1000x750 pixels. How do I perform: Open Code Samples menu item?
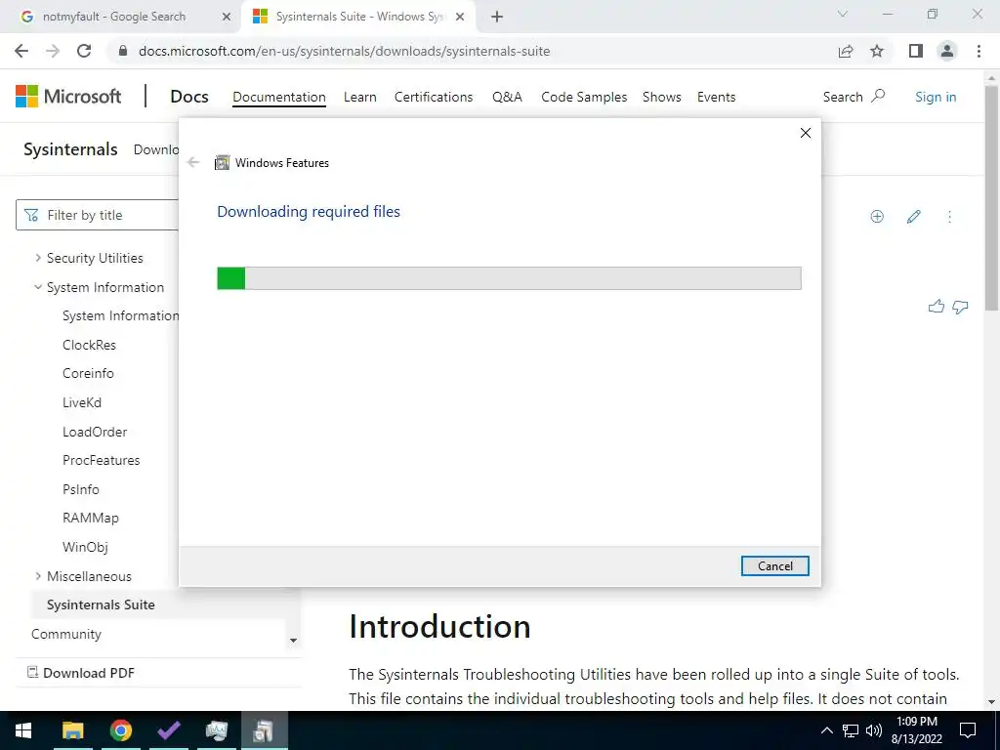click(584, 97)
